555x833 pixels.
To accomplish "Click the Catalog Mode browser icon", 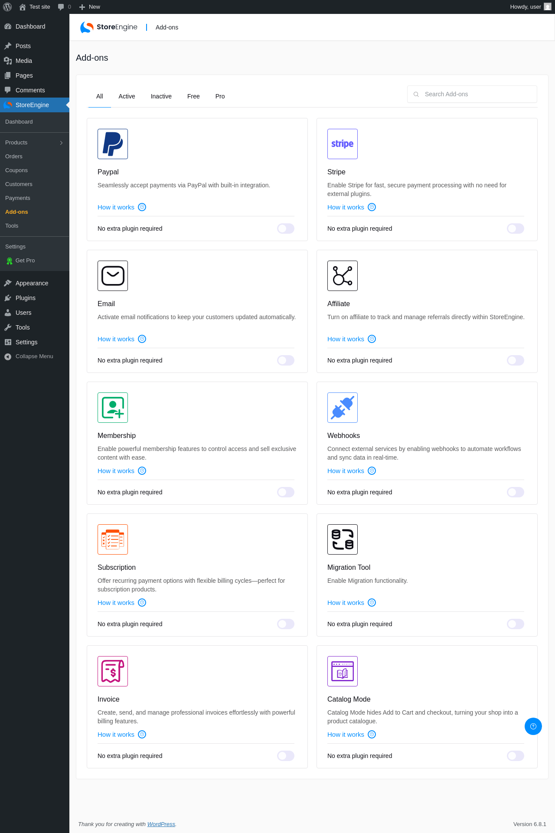I will coord(343,671).
